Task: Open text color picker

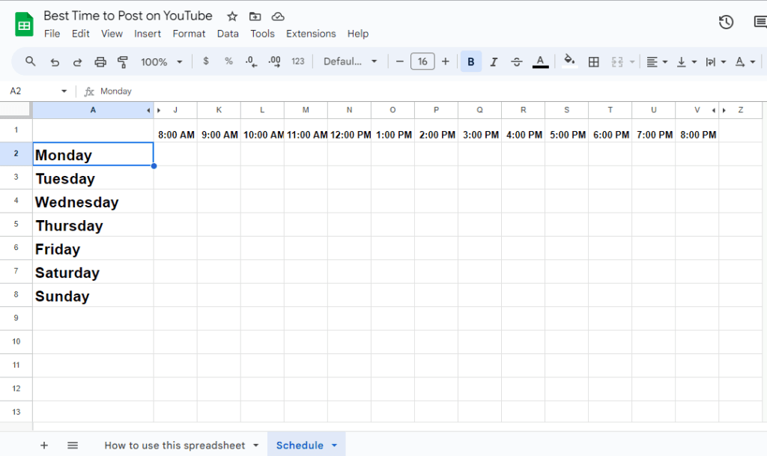Action: (540, 62)
